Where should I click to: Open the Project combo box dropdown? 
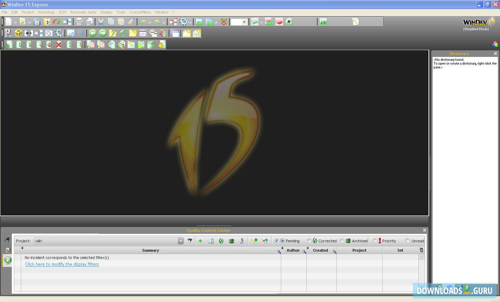(181, 241)
